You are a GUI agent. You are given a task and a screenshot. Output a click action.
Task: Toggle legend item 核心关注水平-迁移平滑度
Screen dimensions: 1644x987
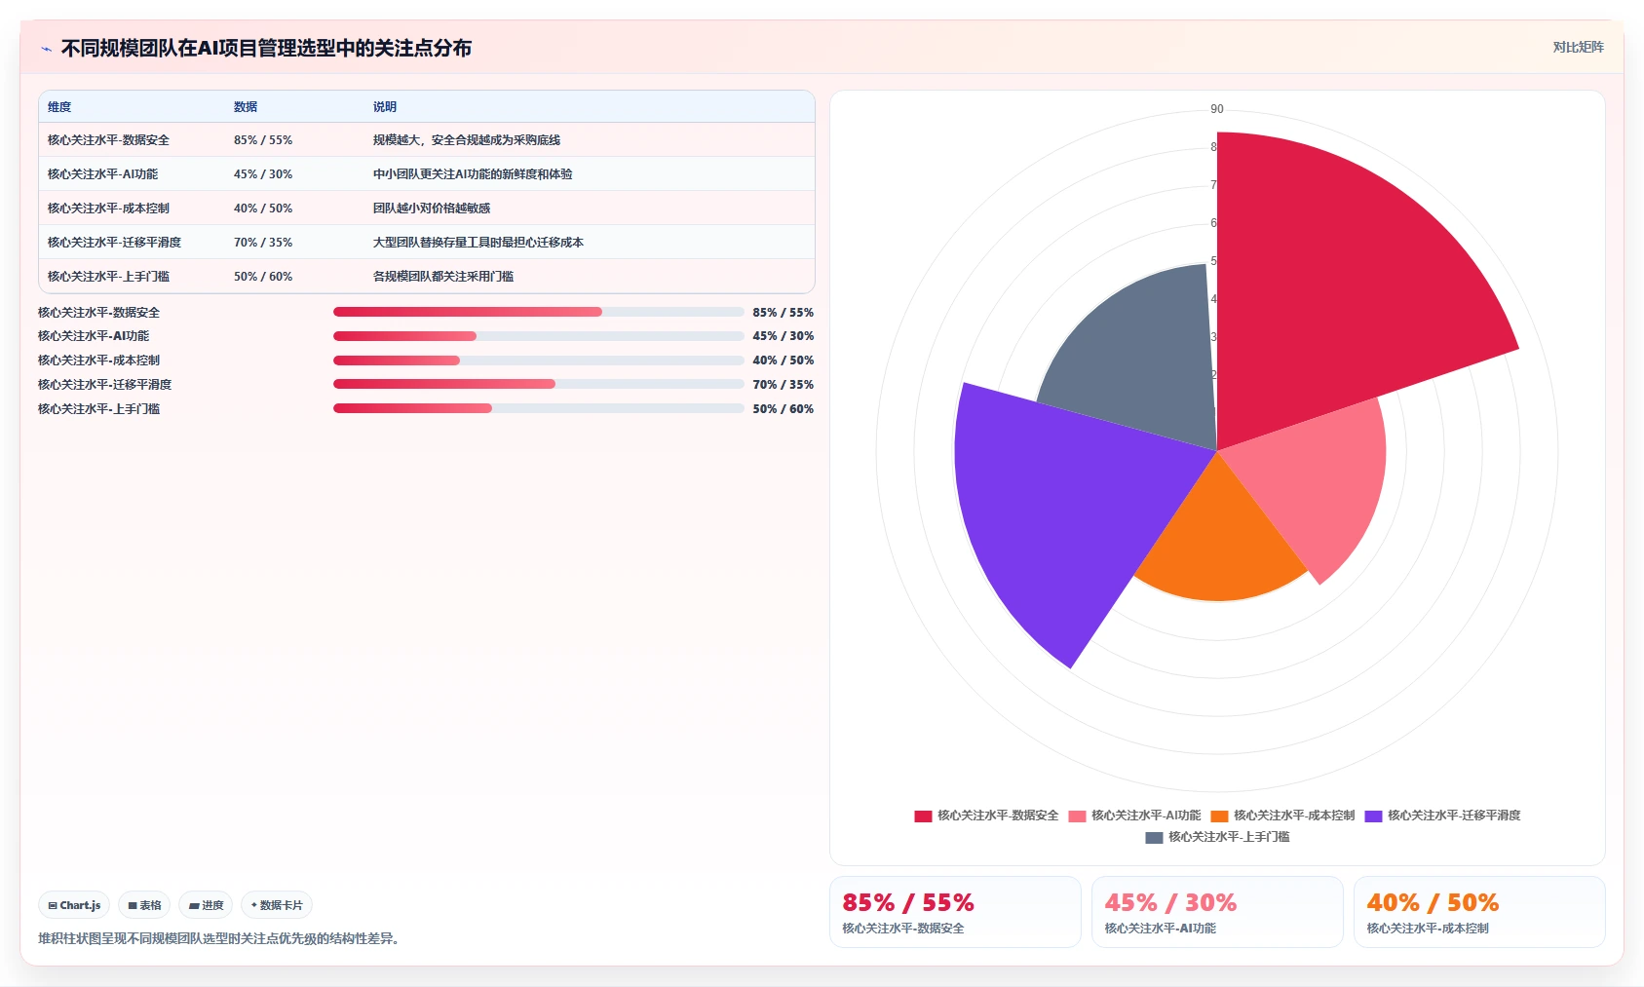click(1442, 816)
